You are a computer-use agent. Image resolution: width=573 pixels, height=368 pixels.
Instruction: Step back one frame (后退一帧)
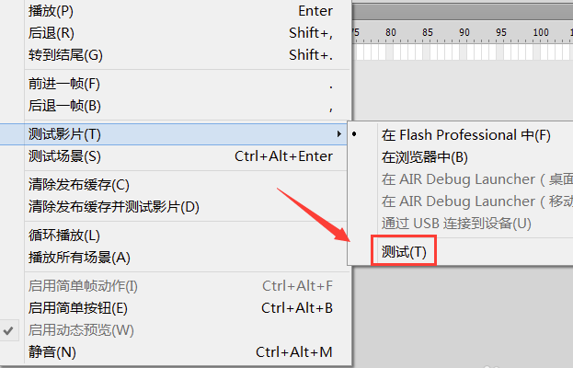pyautogui.click(x=64, y=106)
